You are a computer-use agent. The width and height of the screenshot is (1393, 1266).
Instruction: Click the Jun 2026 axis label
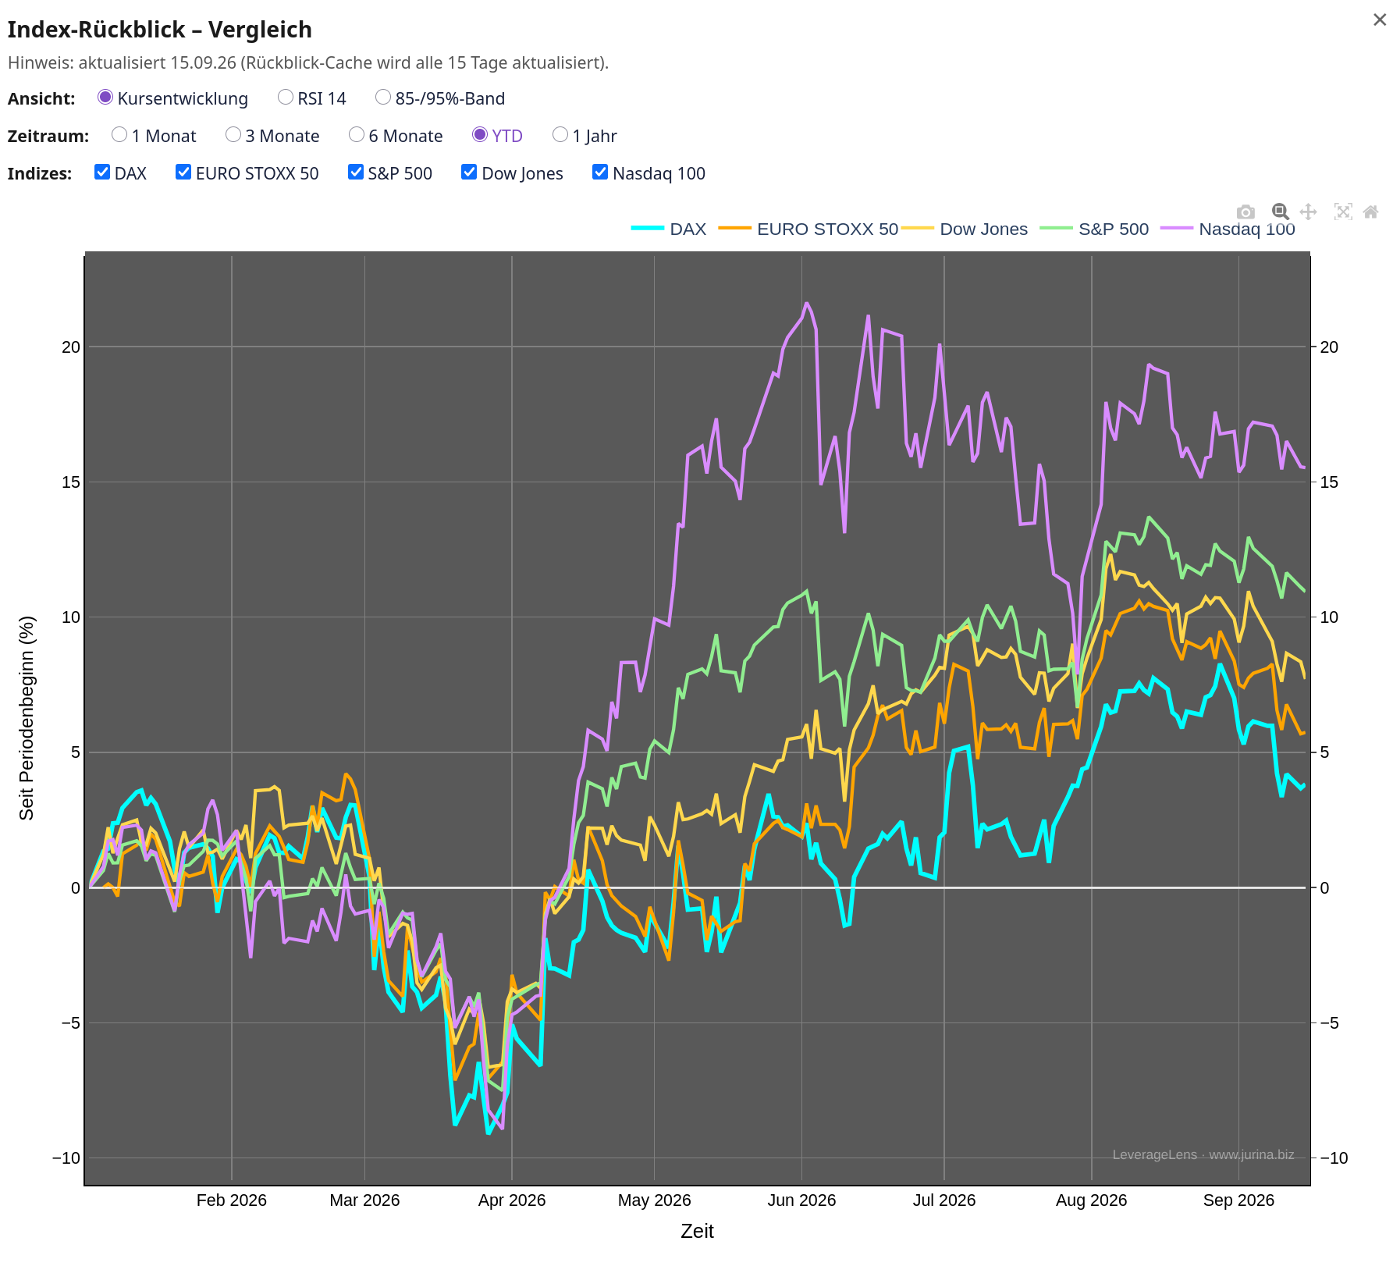[801, 1200]
